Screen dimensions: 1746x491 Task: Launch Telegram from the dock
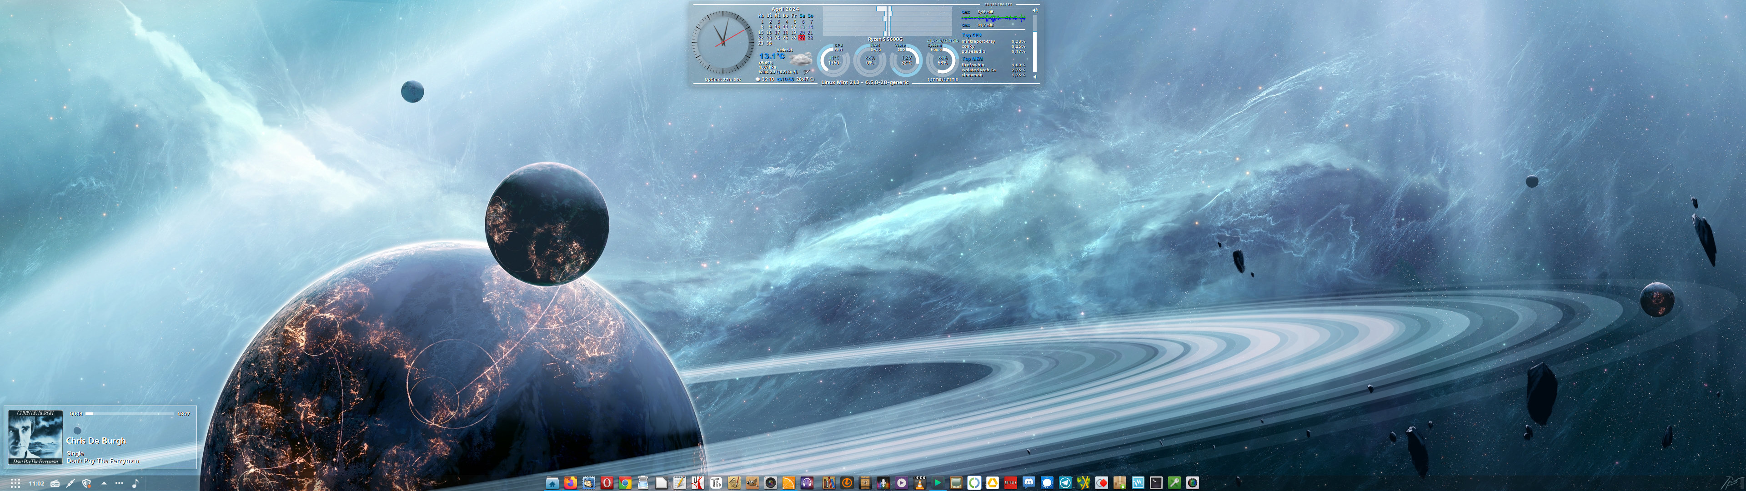[x=1065, y=483]
